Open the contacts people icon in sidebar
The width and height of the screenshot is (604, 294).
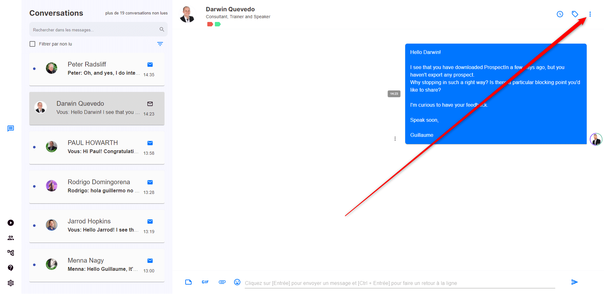11,238
